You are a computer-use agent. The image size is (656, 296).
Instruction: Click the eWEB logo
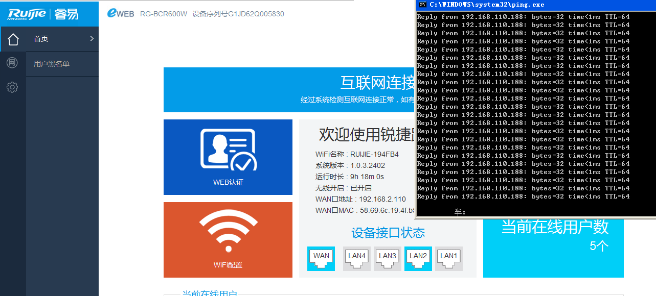tap(121, 14)
